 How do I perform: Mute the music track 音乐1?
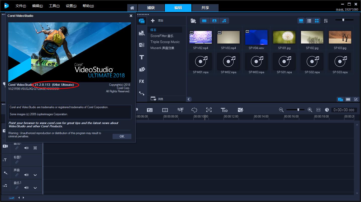click(x=26, y=188)
